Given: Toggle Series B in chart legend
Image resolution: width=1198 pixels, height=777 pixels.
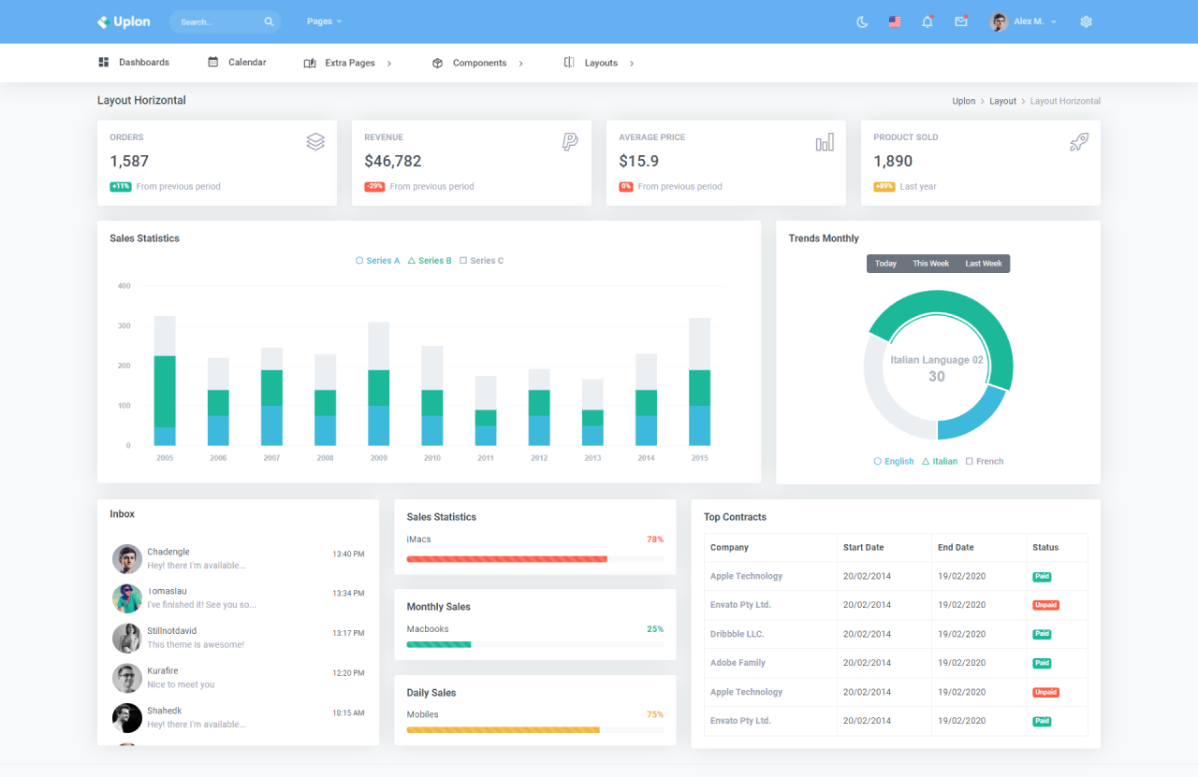Looking at the screenshot, I should coord(430,261).
